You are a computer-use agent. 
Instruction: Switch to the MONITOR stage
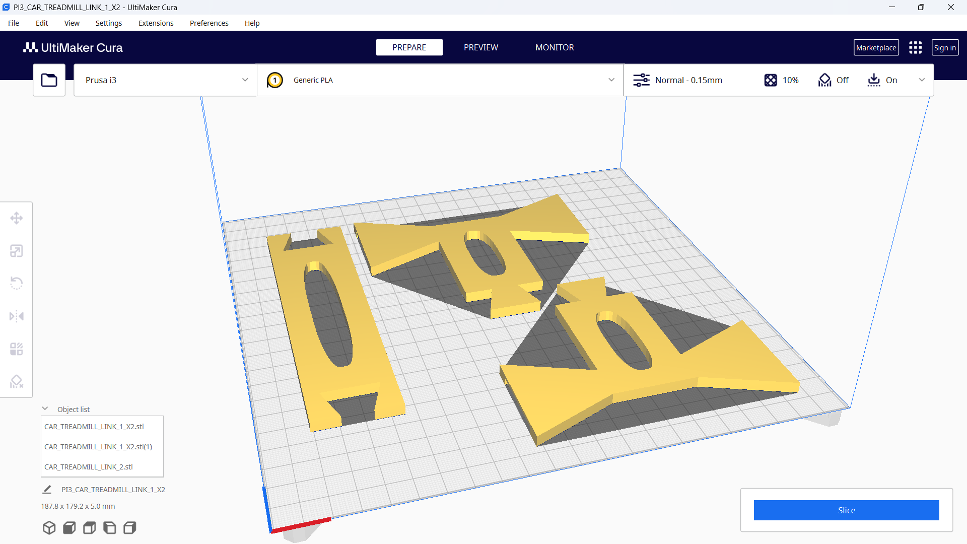point(555,47)
